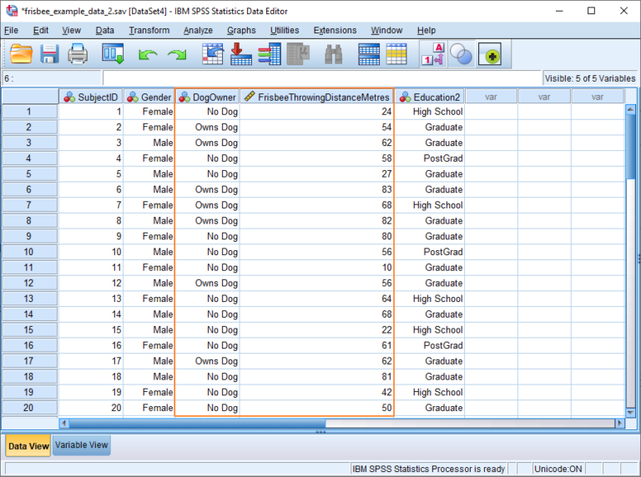The width and height of the screenshot is (641, 477).
Task: Open the Recall recently used dialogs icon
Action: [x=113, y=54]
